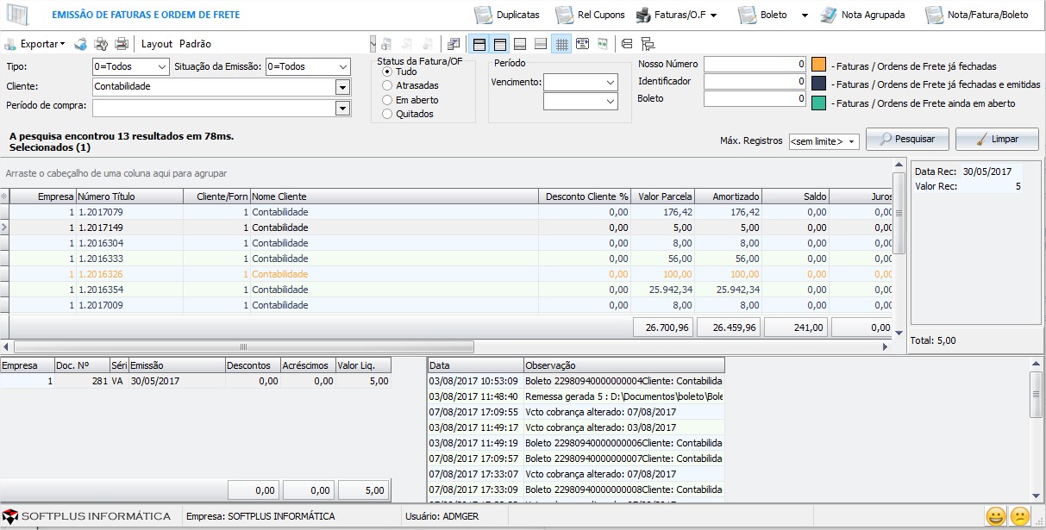
Task: Select the row with title 1.2016326
Action: coord(447,274)
